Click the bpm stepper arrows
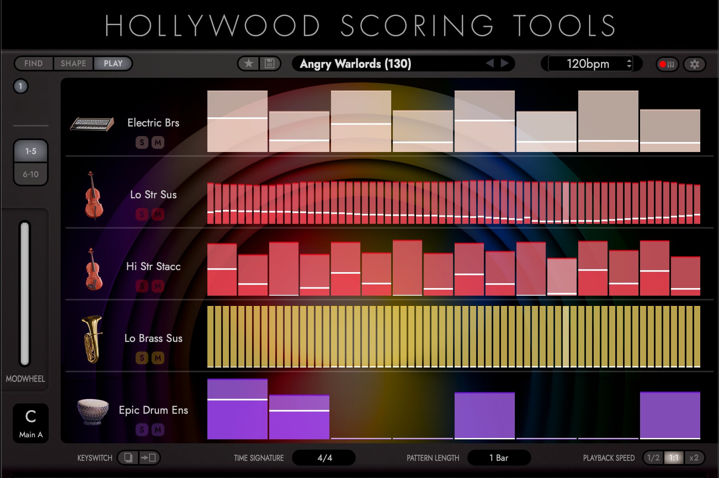 [x=629, y=63]
